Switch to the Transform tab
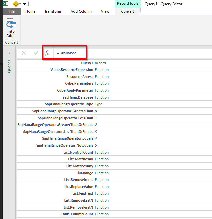212x219 pixels. click(x=53, y=11)
